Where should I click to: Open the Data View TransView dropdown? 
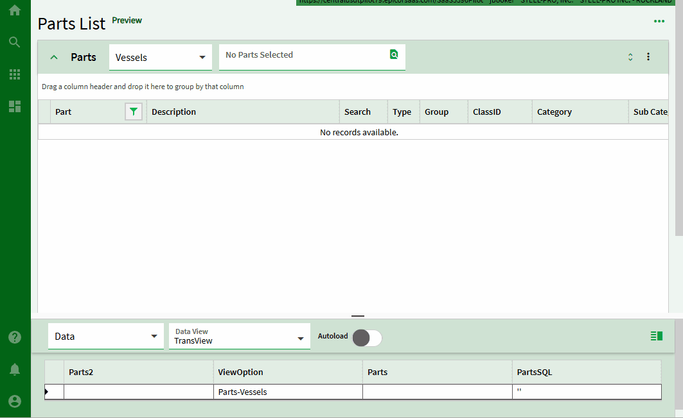point(240,337)
